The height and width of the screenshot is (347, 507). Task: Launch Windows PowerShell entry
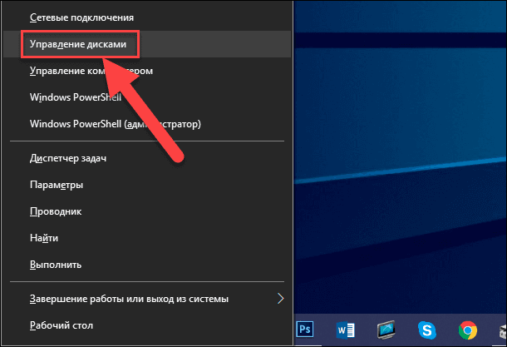(147, 97)
